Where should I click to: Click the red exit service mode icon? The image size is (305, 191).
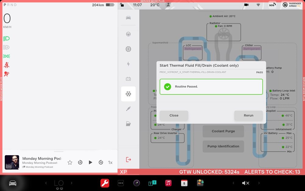pyautogui.click(x=128, y=160)
